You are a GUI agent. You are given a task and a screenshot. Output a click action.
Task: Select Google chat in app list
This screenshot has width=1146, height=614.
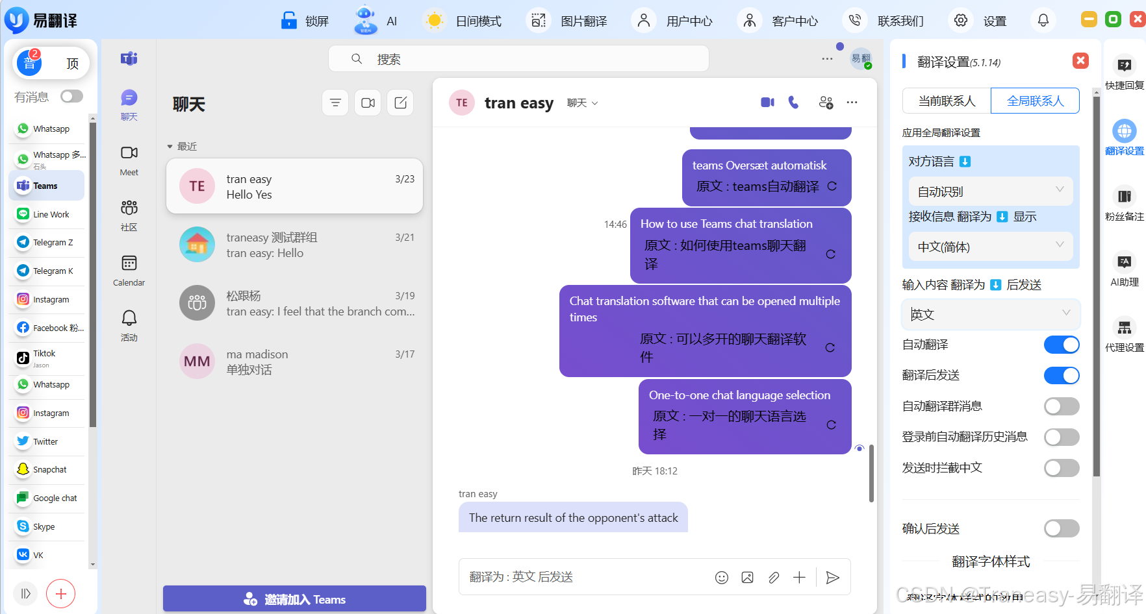[x=47, y=498]
